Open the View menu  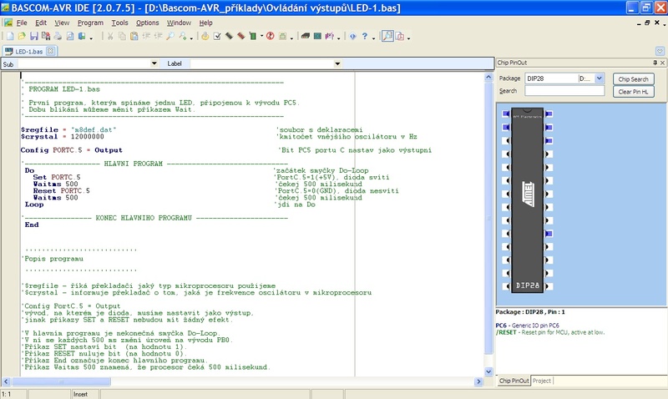tap(62, 23)
